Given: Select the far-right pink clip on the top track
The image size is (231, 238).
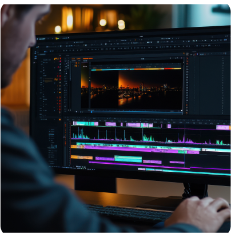Looking at the screenshot, I should [x=222, y=127].
